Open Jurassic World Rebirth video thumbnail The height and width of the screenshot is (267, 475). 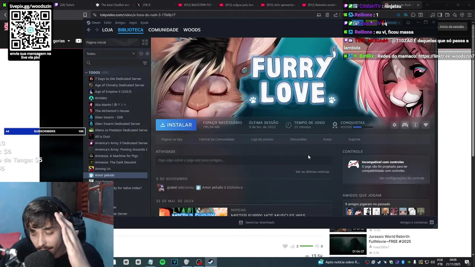[348, 244]
